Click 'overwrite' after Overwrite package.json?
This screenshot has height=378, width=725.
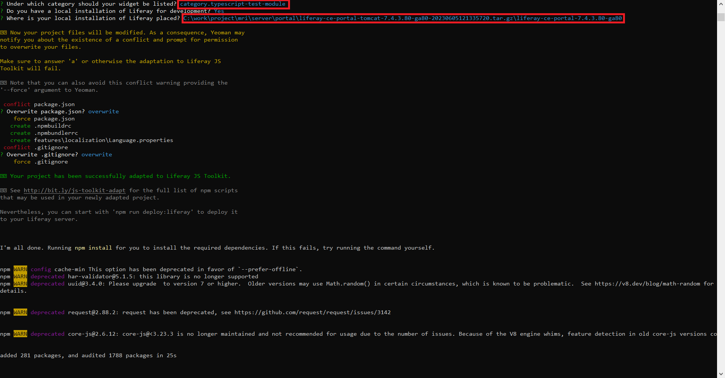tap(103, 111)
